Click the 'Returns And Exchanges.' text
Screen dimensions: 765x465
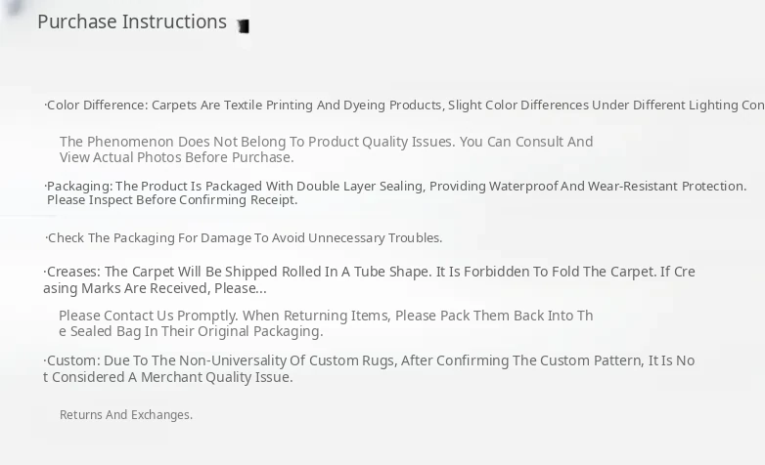(126, 415)
